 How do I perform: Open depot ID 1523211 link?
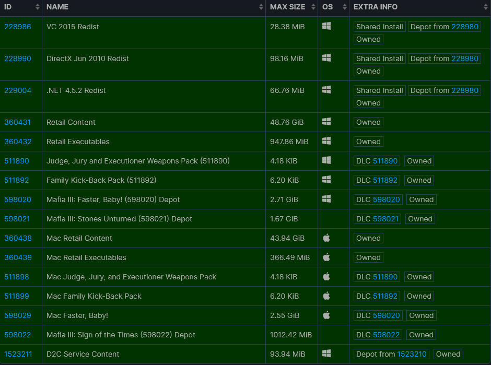[18, 355]
